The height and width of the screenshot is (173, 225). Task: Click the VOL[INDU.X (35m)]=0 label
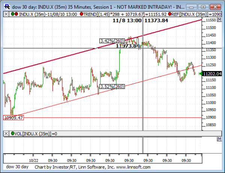click(x=36, y=134)
